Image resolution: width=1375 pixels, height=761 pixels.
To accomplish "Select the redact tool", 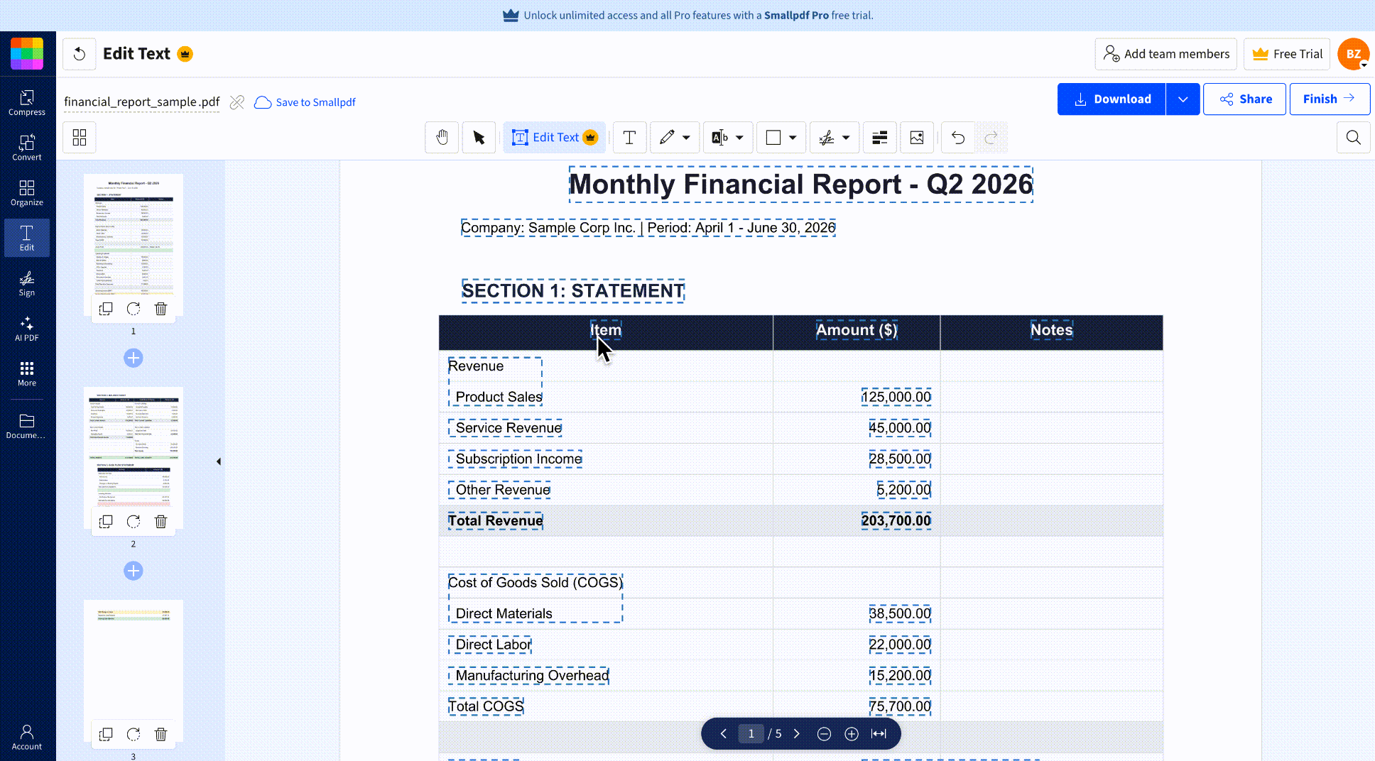I will click(x=880, y=137).
